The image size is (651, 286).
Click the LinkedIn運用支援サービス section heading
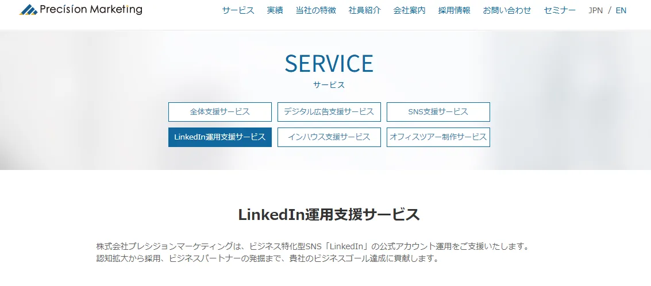coord(329,215)
